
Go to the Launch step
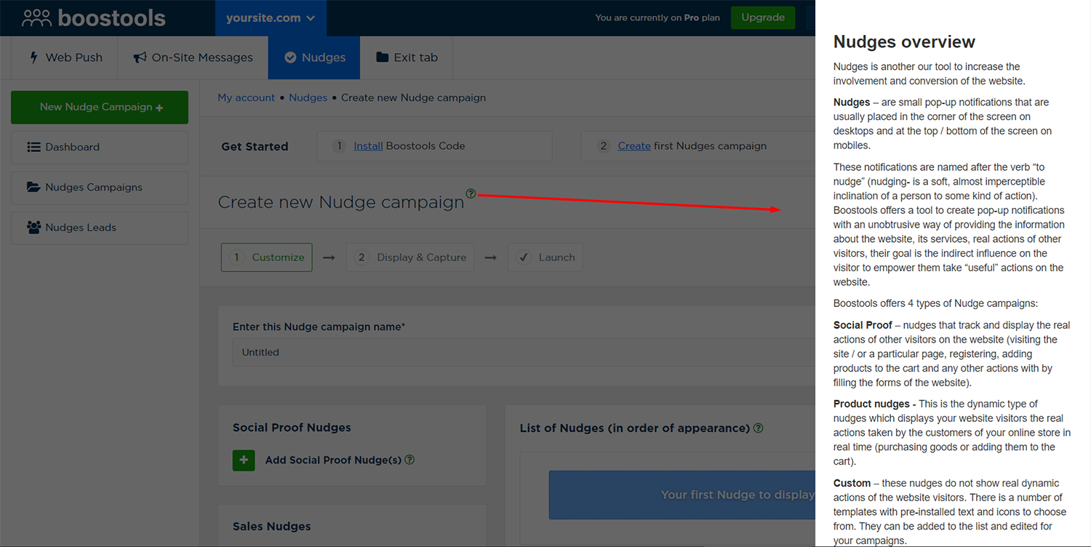point(545,257)
